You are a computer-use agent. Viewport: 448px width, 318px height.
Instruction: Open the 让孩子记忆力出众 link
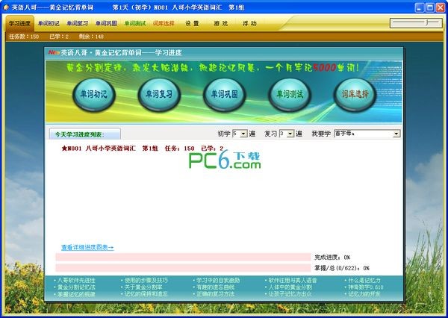pyautogui.click(x=290, y=293)
